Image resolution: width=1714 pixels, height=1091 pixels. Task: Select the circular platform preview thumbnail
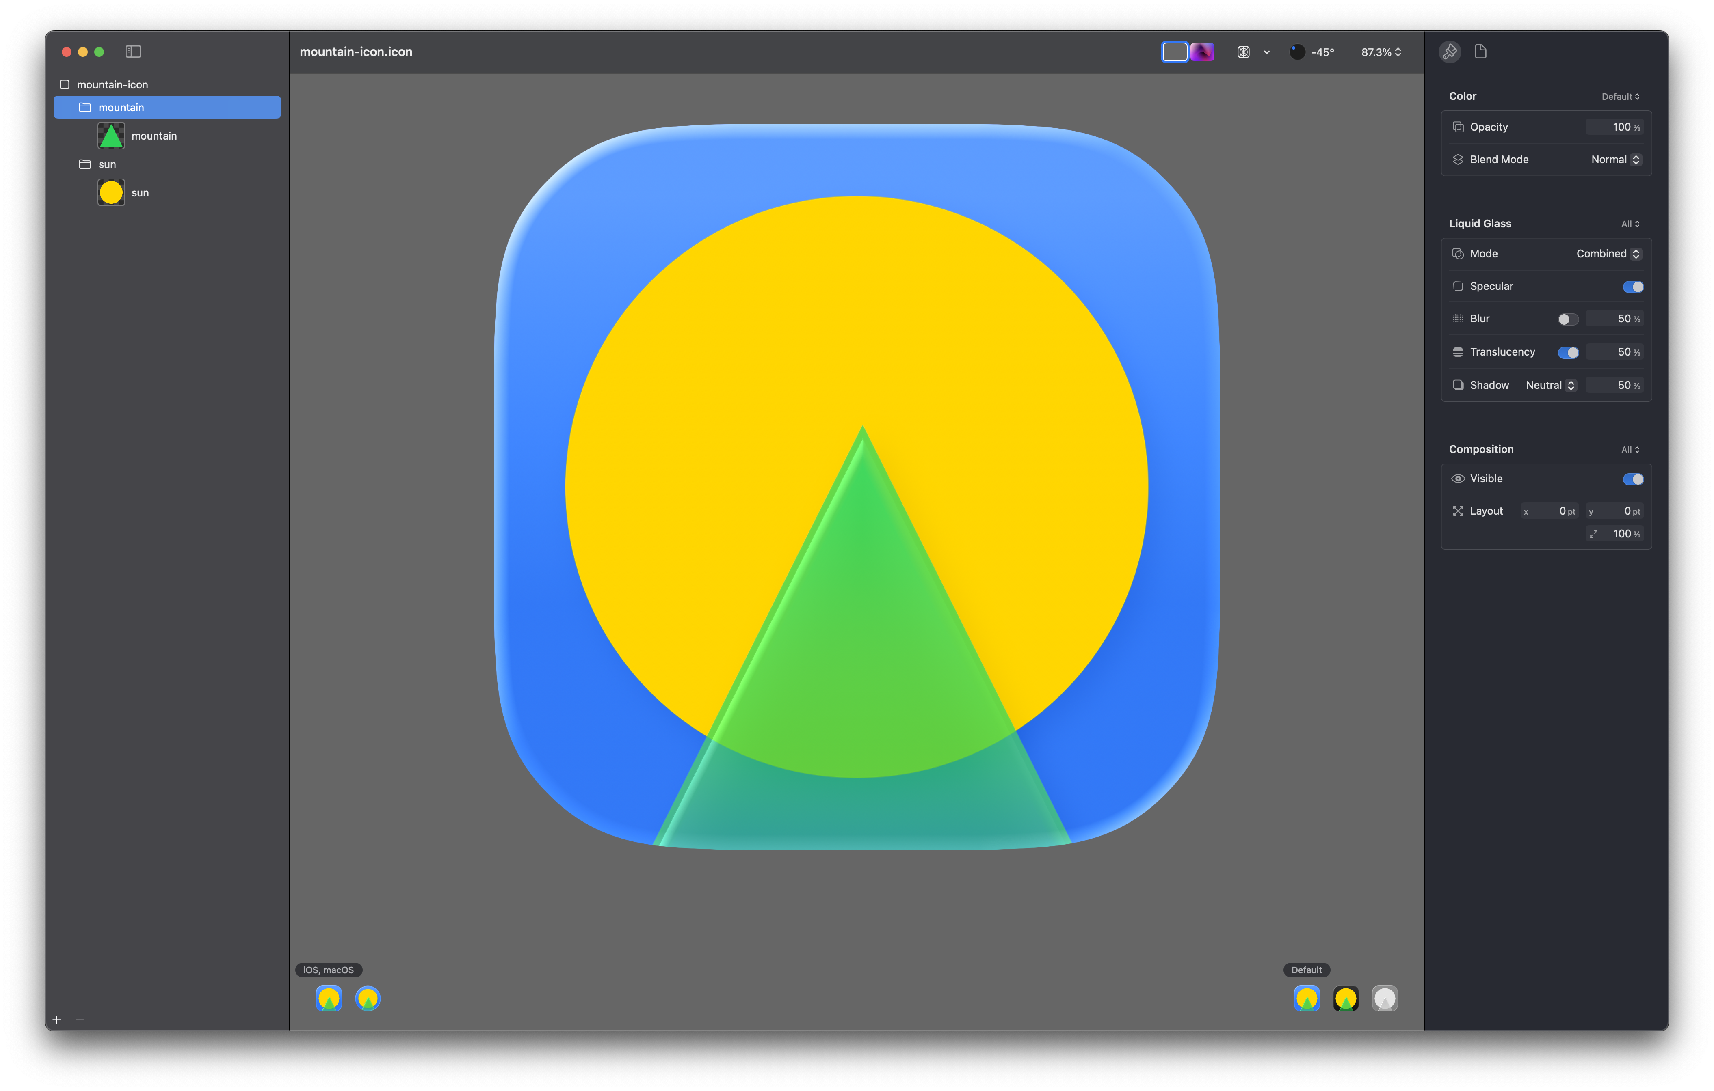click(368, 998)
